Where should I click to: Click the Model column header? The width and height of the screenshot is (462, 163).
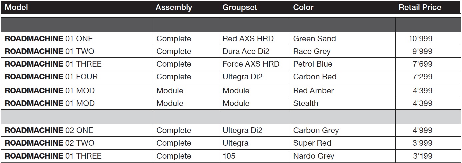[x=16, y=7]
